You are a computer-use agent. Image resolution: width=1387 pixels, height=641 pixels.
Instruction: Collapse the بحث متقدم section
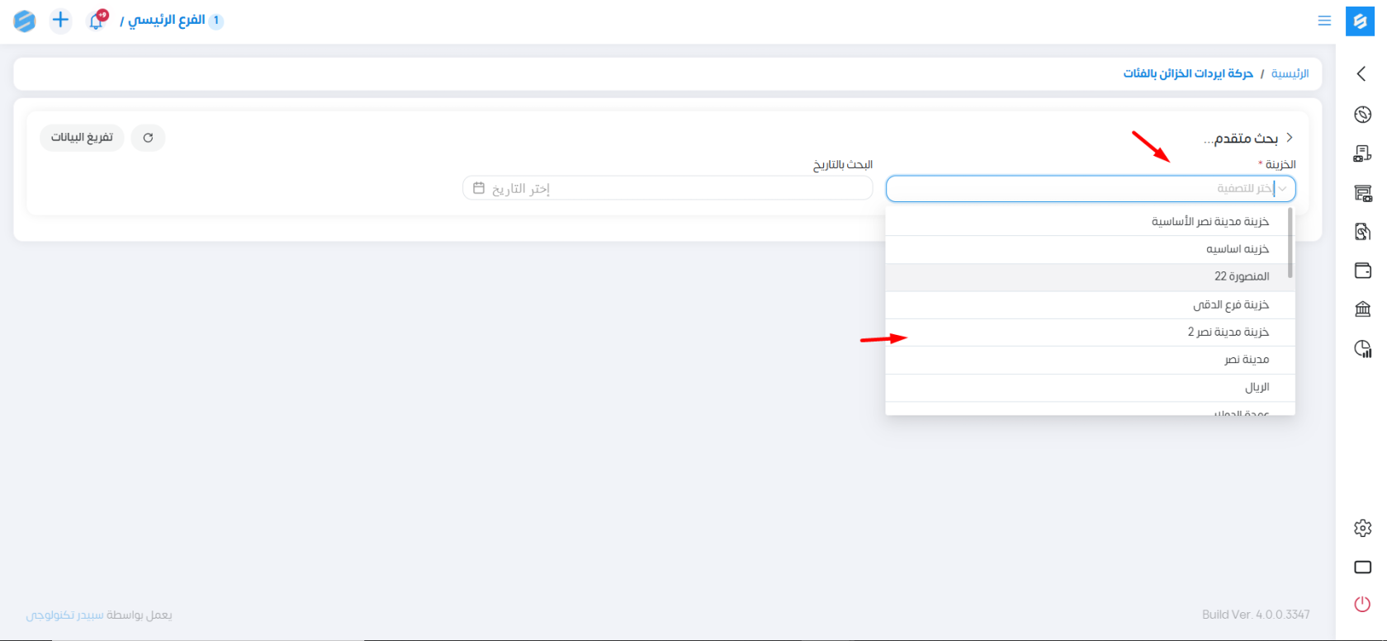pos(1289,138)
